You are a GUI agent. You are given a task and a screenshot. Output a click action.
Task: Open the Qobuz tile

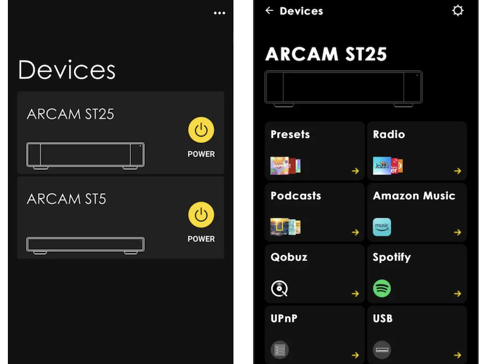[315, 274]
